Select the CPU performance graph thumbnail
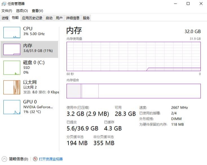 click(12, 32)
